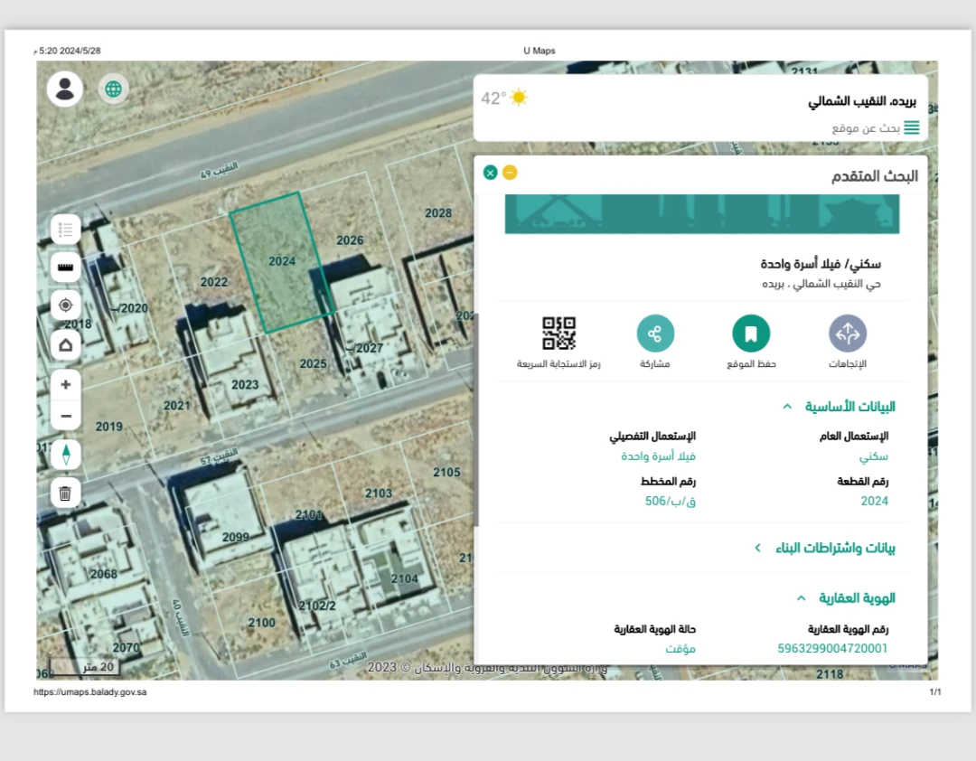Open the QR code quick response

[558, 334]
